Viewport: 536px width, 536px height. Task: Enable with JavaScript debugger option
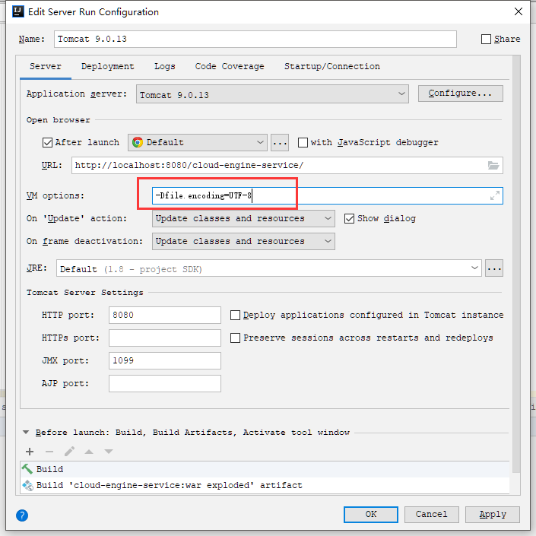coord(303,142)
